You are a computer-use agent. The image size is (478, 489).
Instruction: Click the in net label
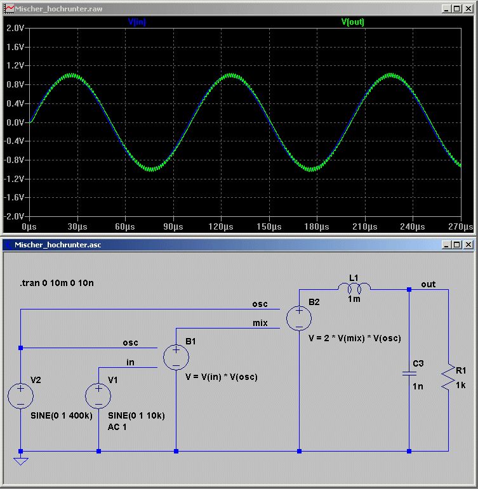(130, 362)
